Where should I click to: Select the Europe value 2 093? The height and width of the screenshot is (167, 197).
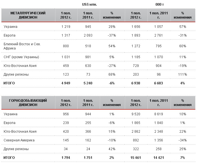pos(88,35)
